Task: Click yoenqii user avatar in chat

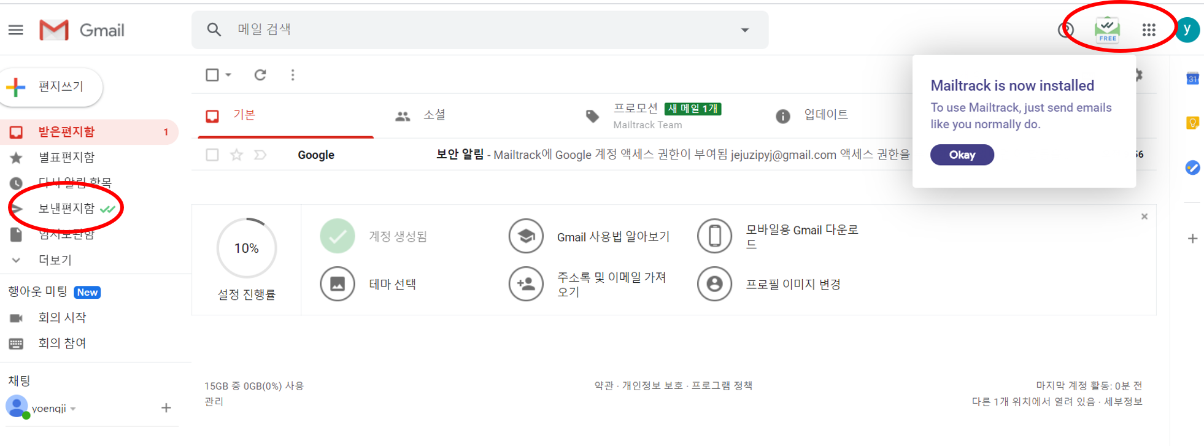Action: 17,407
